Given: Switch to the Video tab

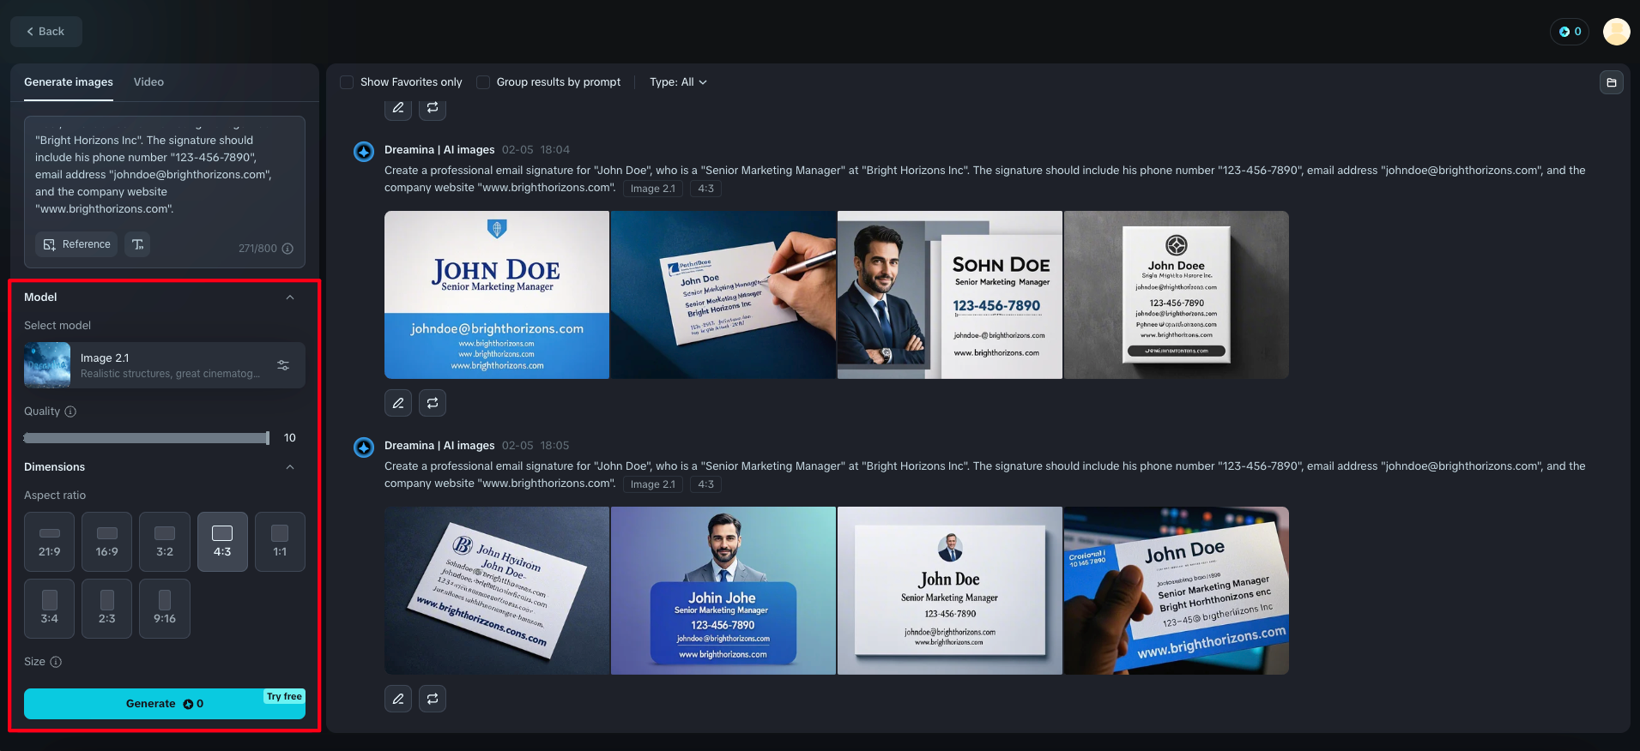Looking at the screenshot, I should 148,82.
